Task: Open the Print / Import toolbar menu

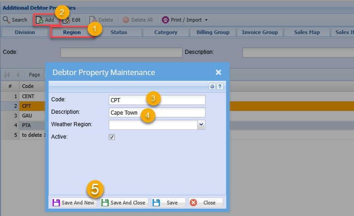Action: click(184, 20)
